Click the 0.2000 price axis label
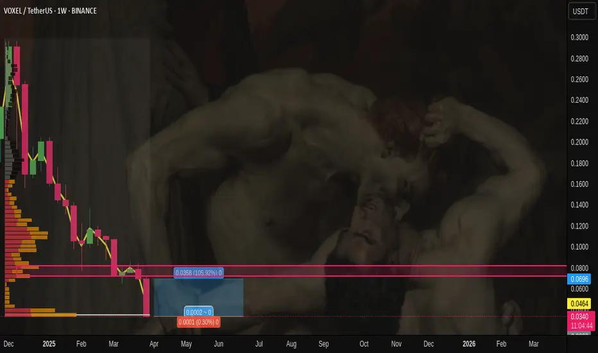Image resolution: width=598 pixels, height=353 pixels. coord(579,142)
